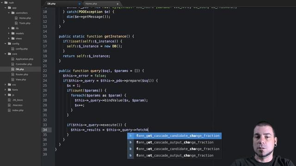
Task: Click the .htaccess file icon
Action: pos(9,105)
